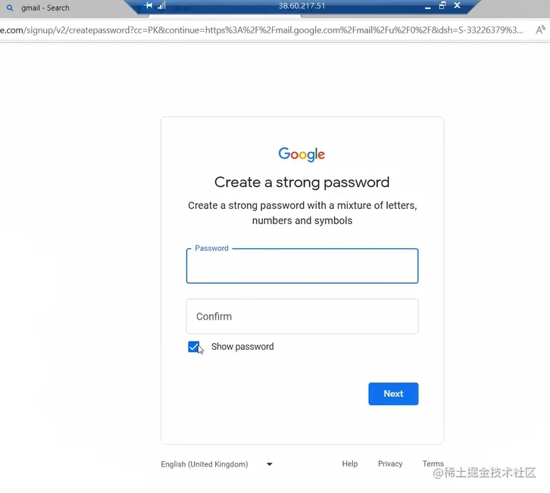Click the Show password label text

pos(242,347)
